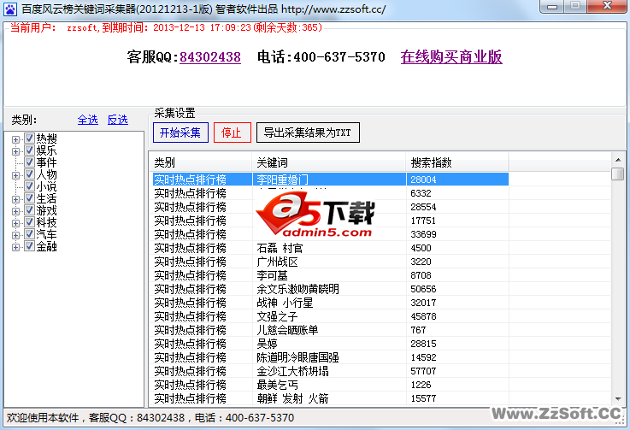The height and width of the screenshot is (430, 630).
Task: Expand the 热搜 tree node
Action: 15,139
